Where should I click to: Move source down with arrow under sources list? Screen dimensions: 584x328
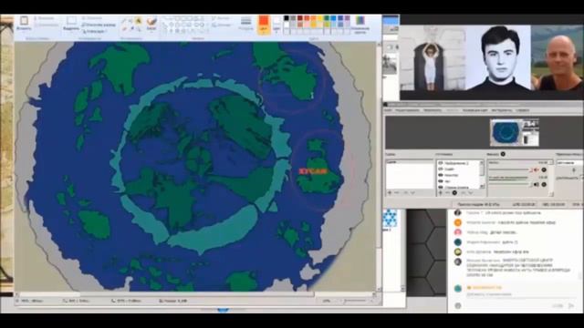pos(471,192)
